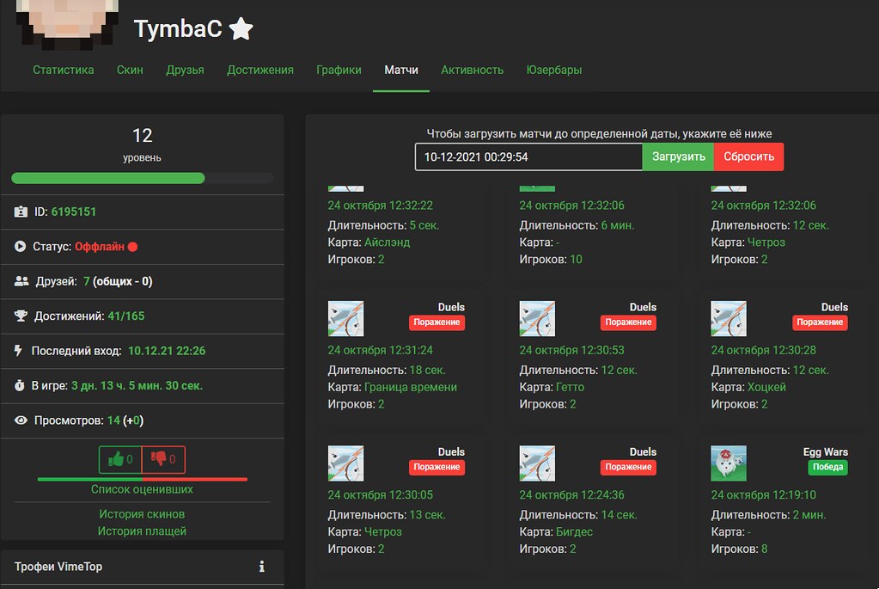The image size is (879, 589).
Task: Click the Egg Wars game icon
Action: [729, 463]
